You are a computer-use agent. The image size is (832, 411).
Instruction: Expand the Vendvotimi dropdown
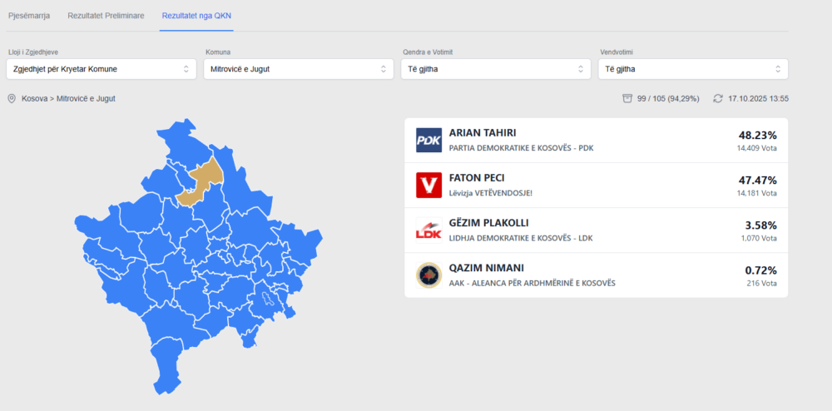point(692,69)
